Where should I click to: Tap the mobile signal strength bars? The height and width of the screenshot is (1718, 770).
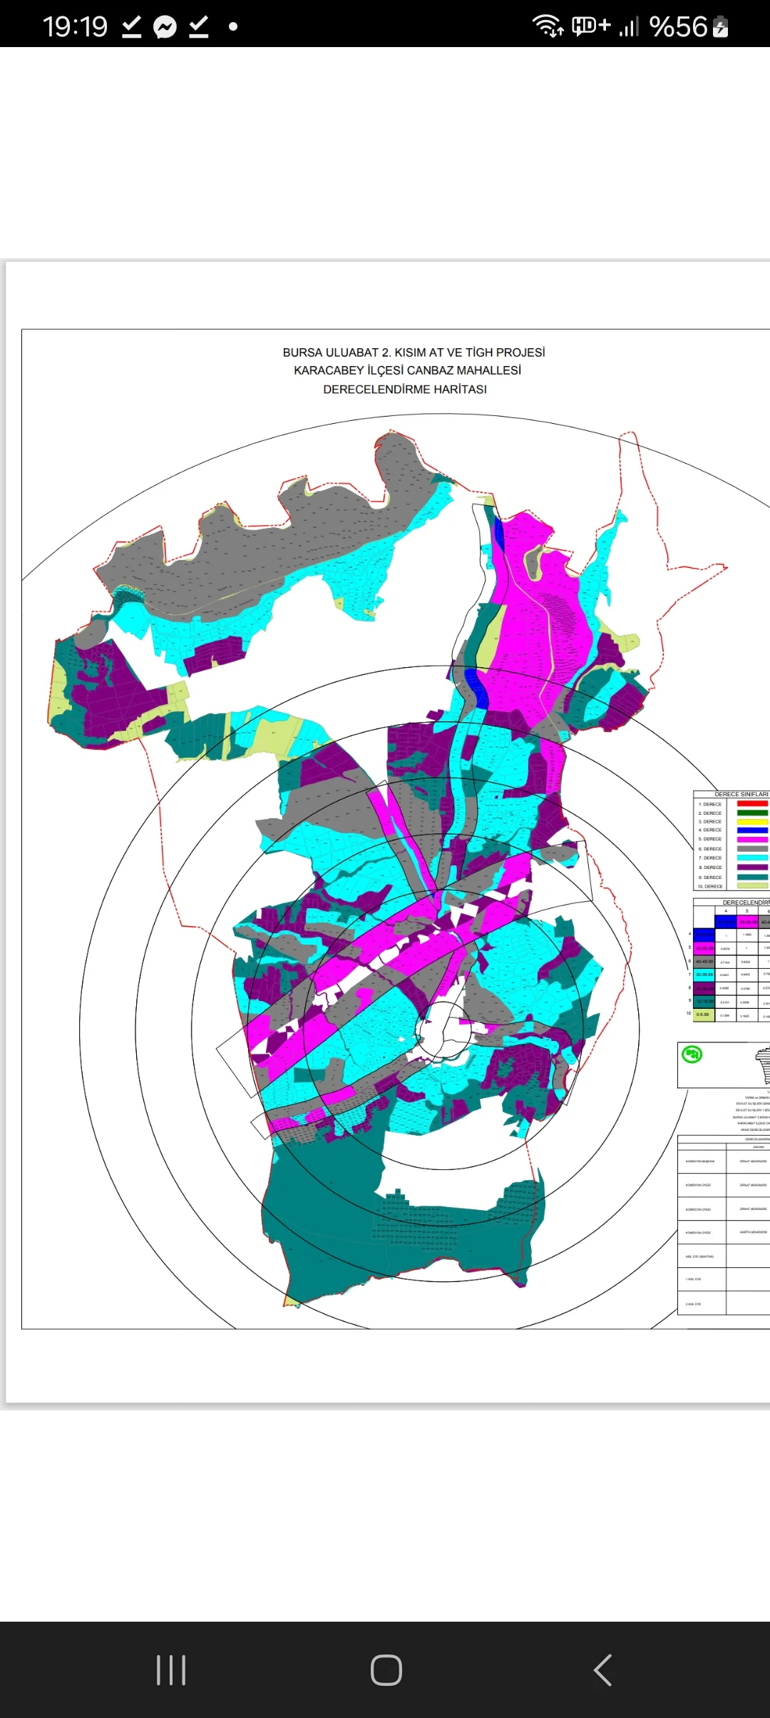628,27
